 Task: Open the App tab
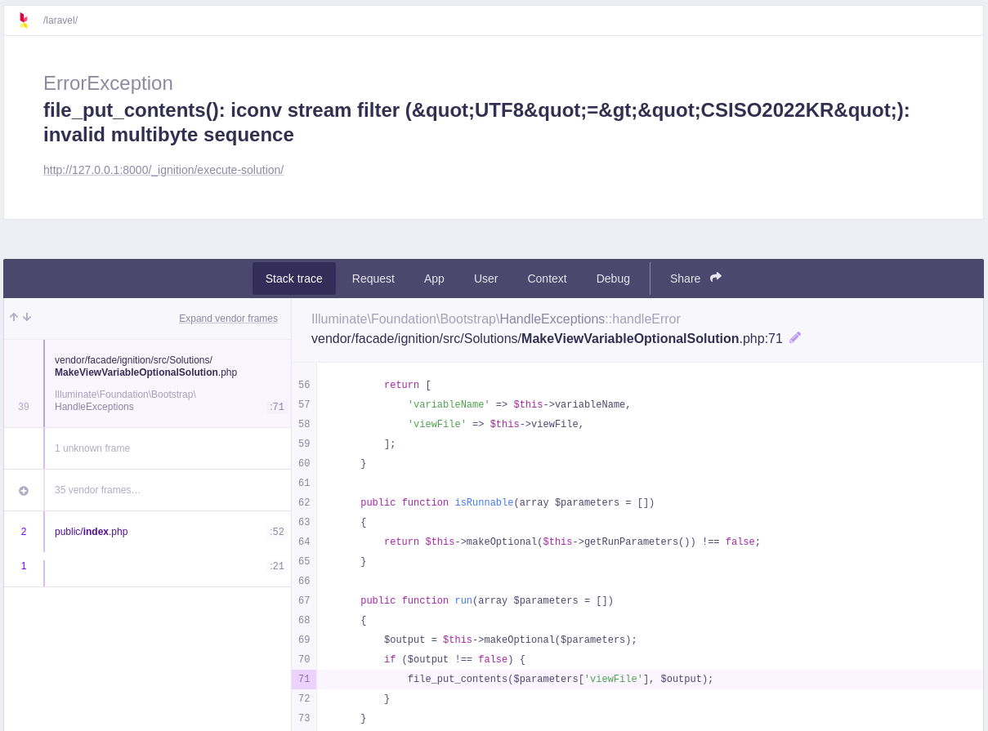434,279
